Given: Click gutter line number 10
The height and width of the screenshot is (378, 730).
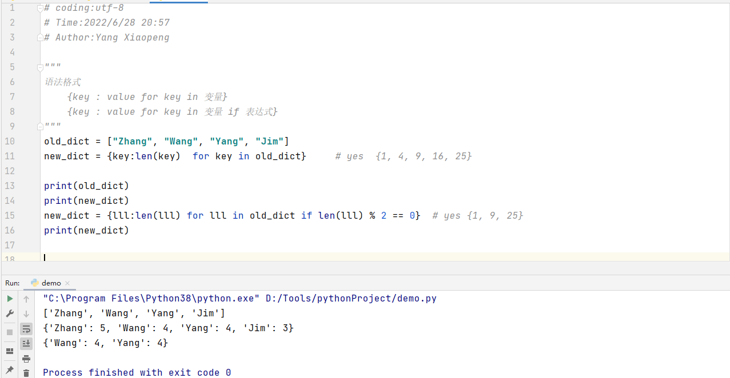Looking at the screenshot, I should click(9, 142).
